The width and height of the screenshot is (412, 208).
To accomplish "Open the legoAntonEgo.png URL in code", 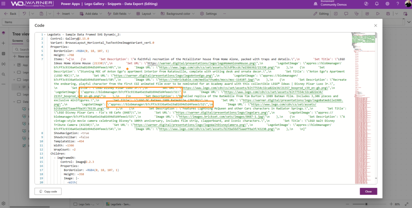I will click(163, 76).
